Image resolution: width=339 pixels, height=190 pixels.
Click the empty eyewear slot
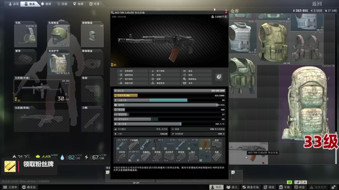[x=92, y=64]
